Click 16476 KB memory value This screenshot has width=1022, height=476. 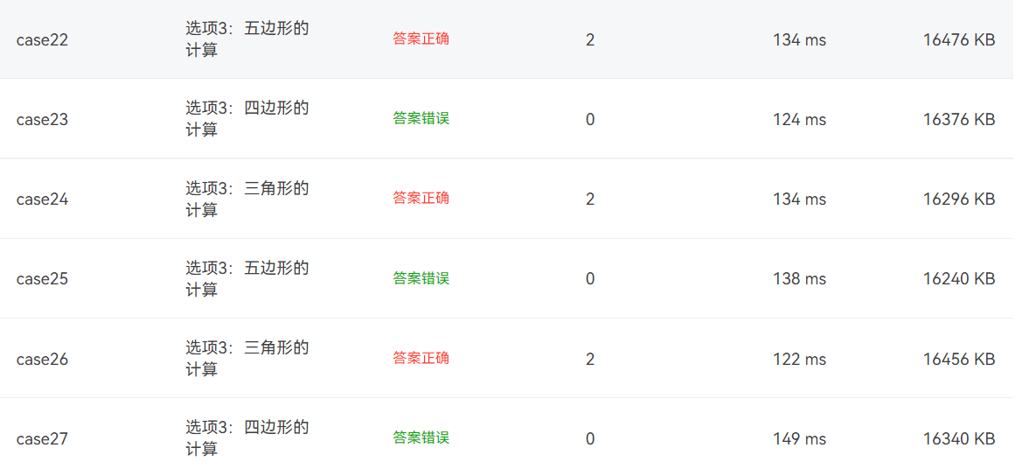(x=959, y=39)
